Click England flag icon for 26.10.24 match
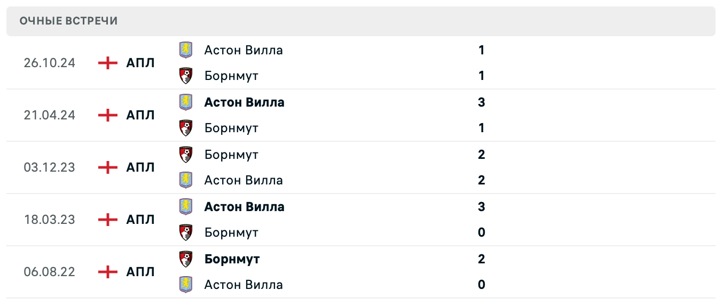 click(108, 63)
